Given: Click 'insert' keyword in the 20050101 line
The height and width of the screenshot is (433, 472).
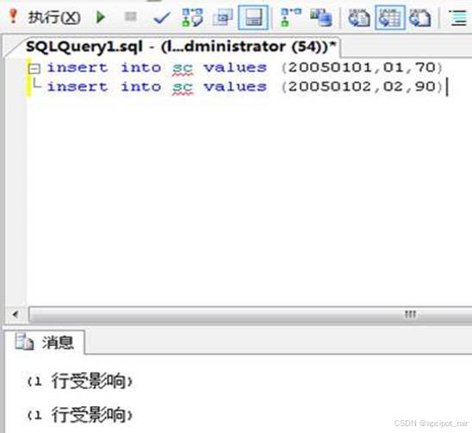Looking at the screenshot, I should 78,67.
